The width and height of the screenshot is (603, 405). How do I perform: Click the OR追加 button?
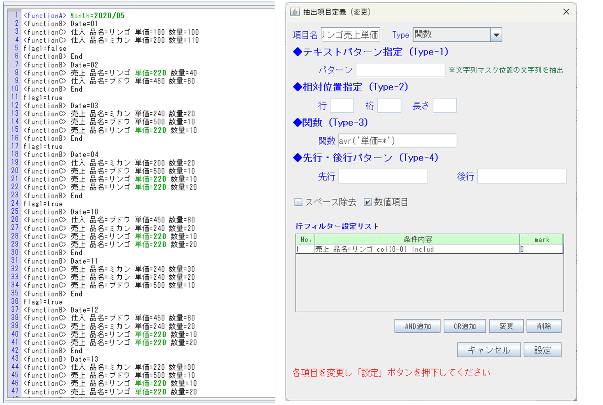click(465, 326)
